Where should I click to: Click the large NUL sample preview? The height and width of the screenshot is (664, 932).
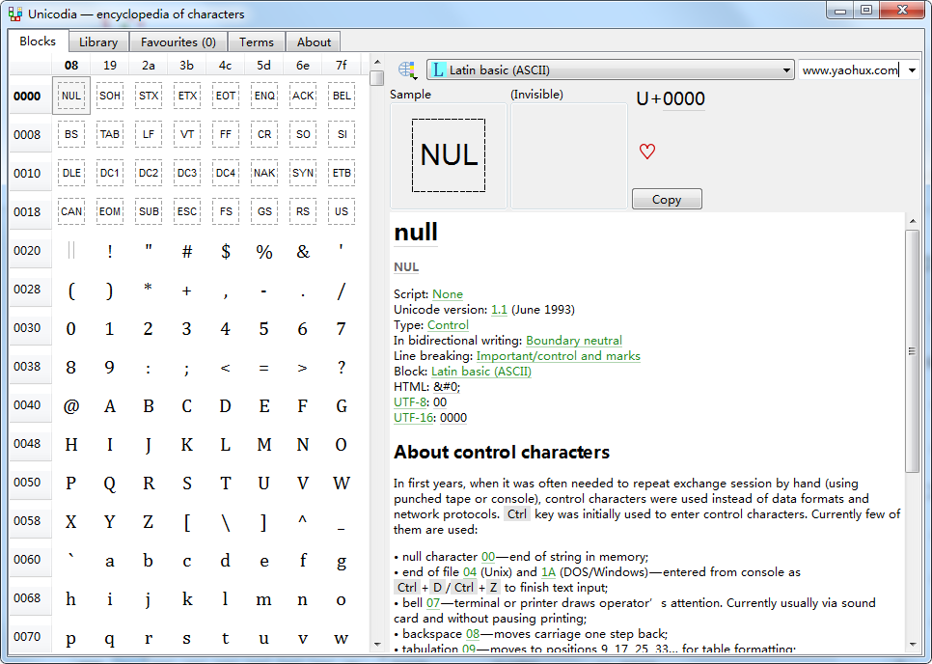click(449, 155)
